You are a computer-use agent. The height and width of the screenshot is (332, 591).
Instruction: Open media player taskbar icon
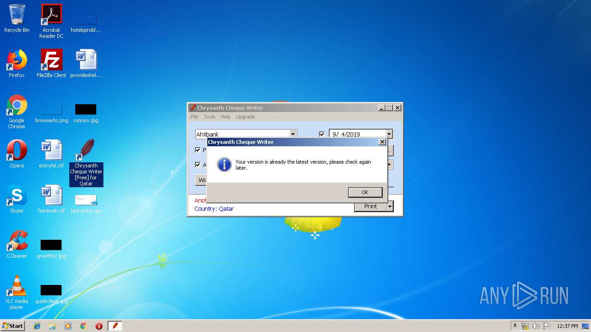coord(68,326)
